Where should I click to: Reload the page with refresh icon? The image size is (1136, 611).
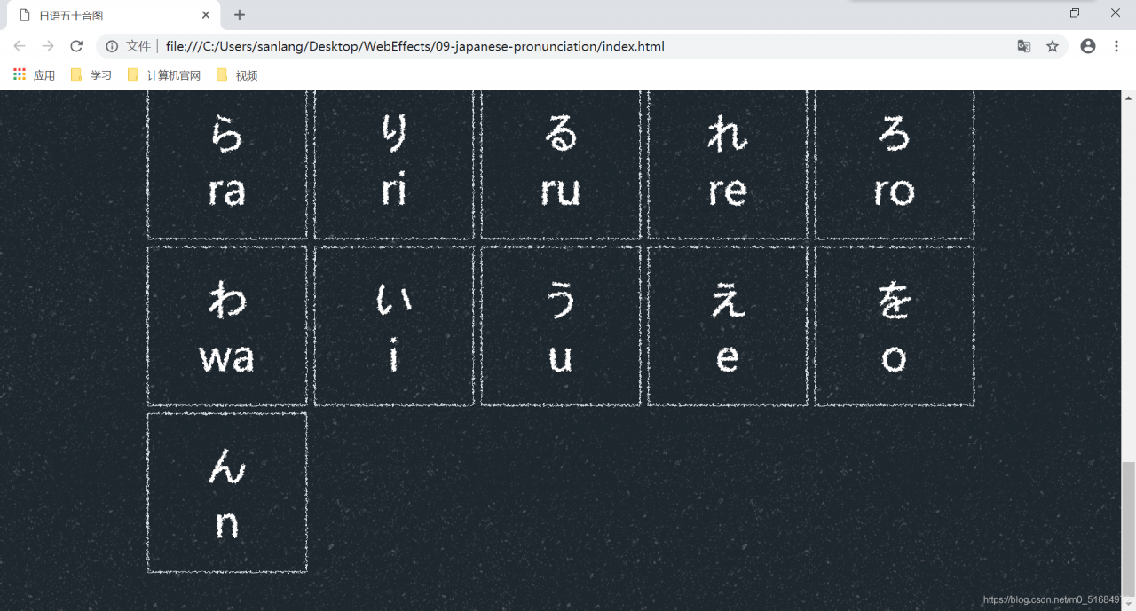(76, 46)
